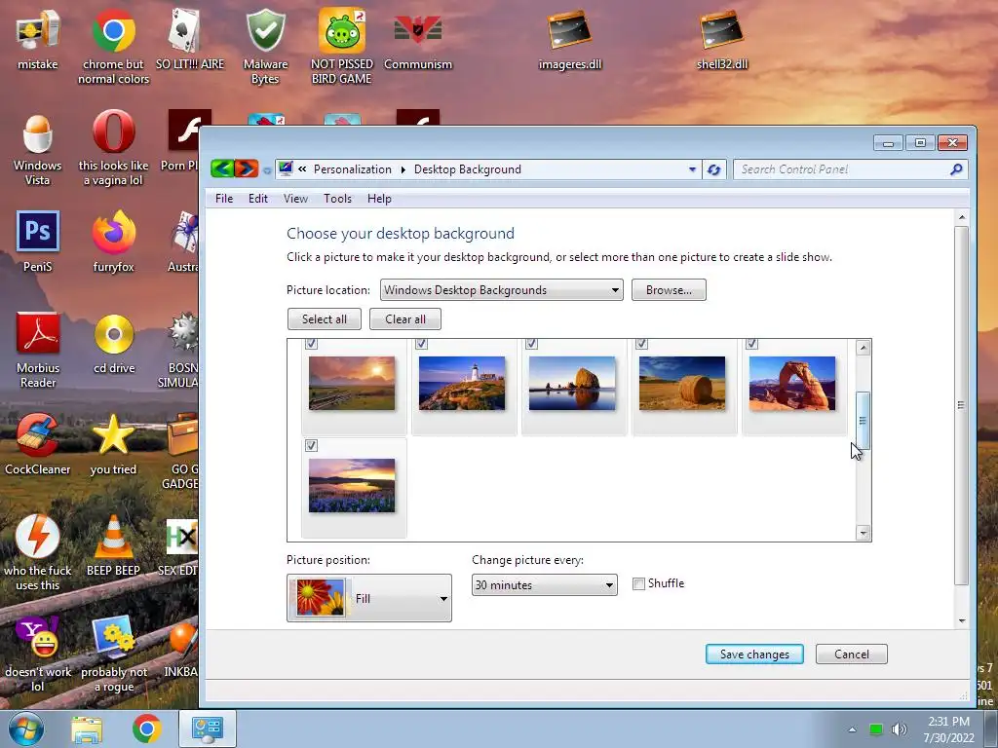Uncheck the sunset meadow wallpaper checkbox
The image size is (998, 748).
coord(311,344)
